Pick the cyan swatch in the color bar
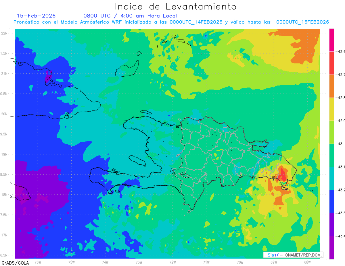Image resolution: width=345 pixels, height=266 pixels. pyautogui.click(x=331, y=178)
